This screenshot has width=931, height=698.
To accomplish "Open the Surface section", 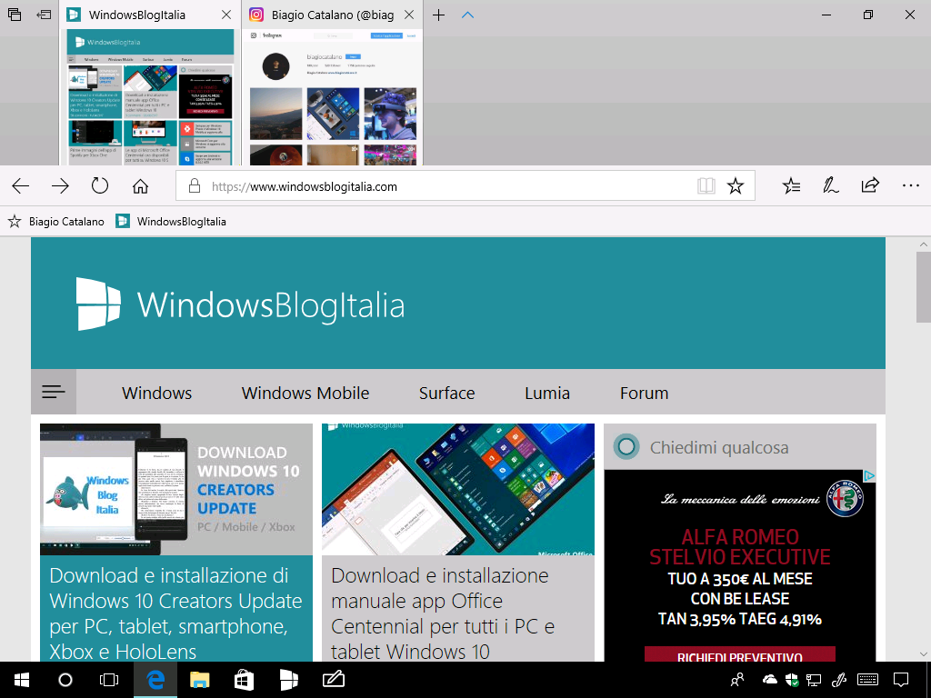I will [446, 393].
